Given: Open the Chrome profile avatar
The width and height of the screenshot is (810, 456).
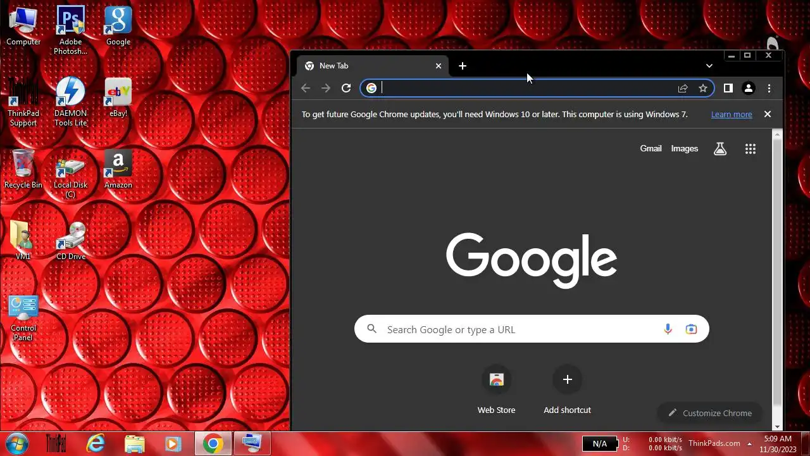Looking at the screenshot, I should [x=749, y=88].
